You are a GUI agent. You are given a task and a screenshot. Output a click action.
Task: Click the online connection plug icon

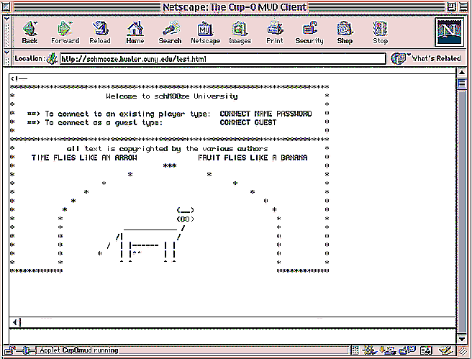coord(27,350)
